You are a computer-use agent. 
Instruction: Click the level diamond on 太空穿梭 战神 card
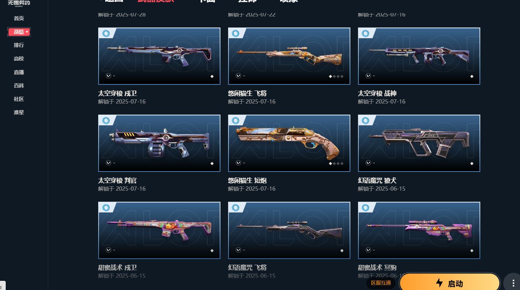pyautogui.click(x=472, y=76)
